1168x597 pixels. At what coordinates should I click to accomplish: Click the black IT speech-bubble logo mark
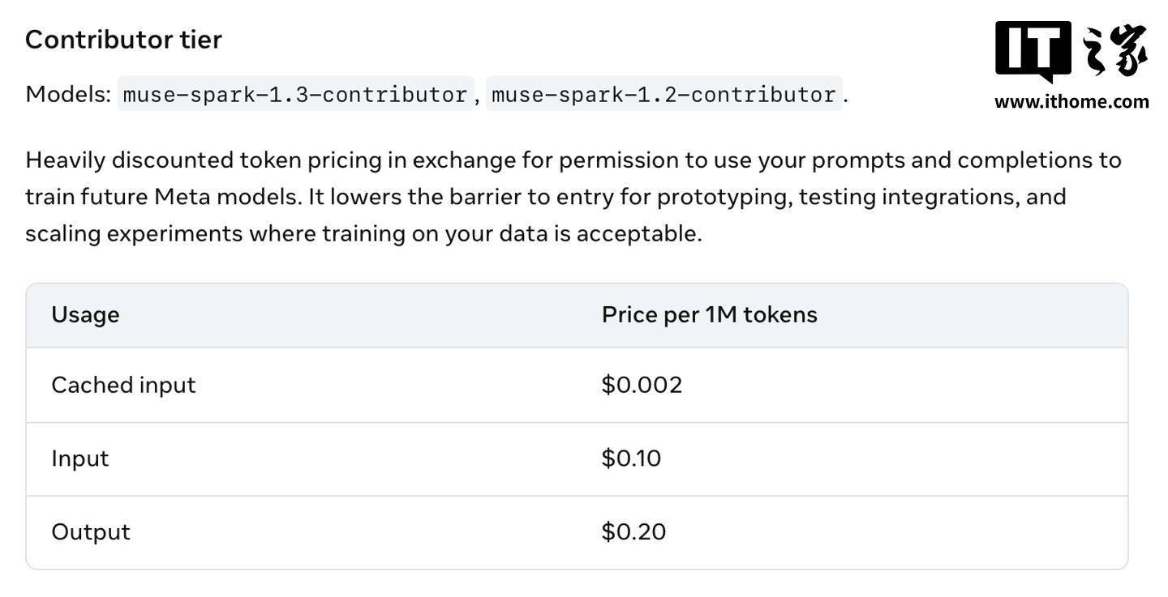click(x=1033, y=53)
